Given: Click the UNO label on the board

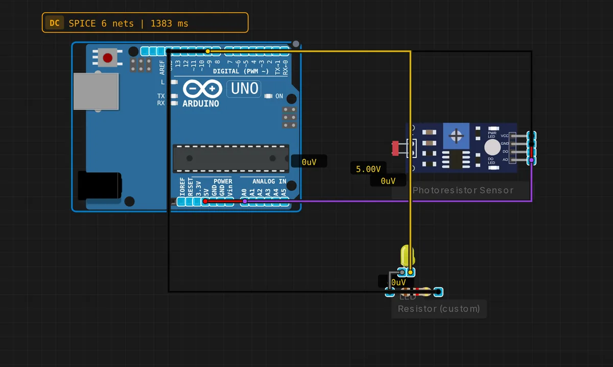Looking at the screenshot, I should (244, 89).
